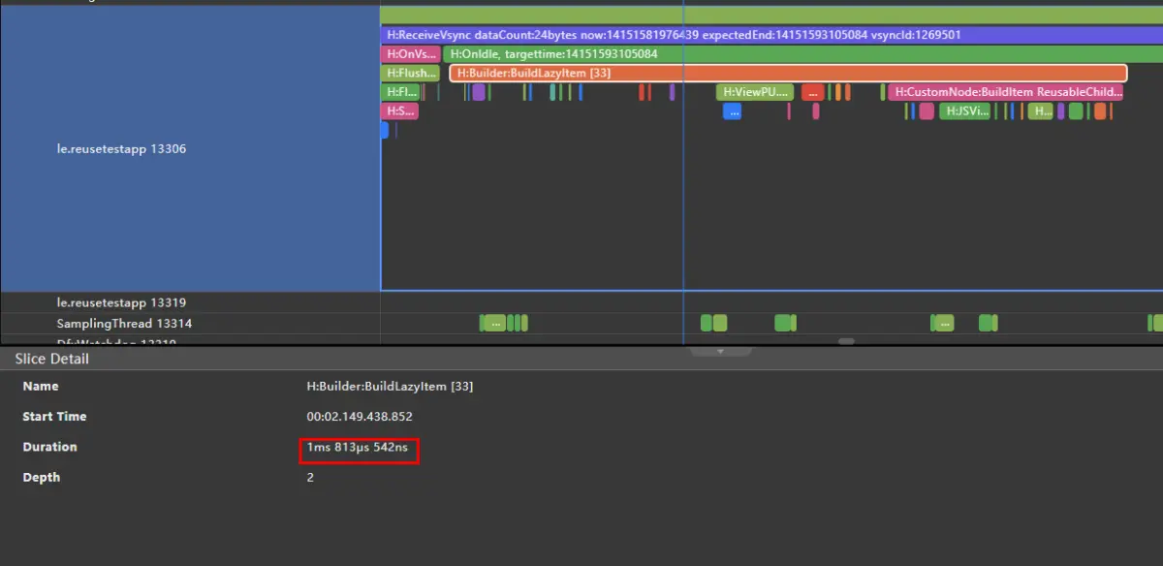
Task: Select the H:S... pink slice
Action: pos(399,111)
